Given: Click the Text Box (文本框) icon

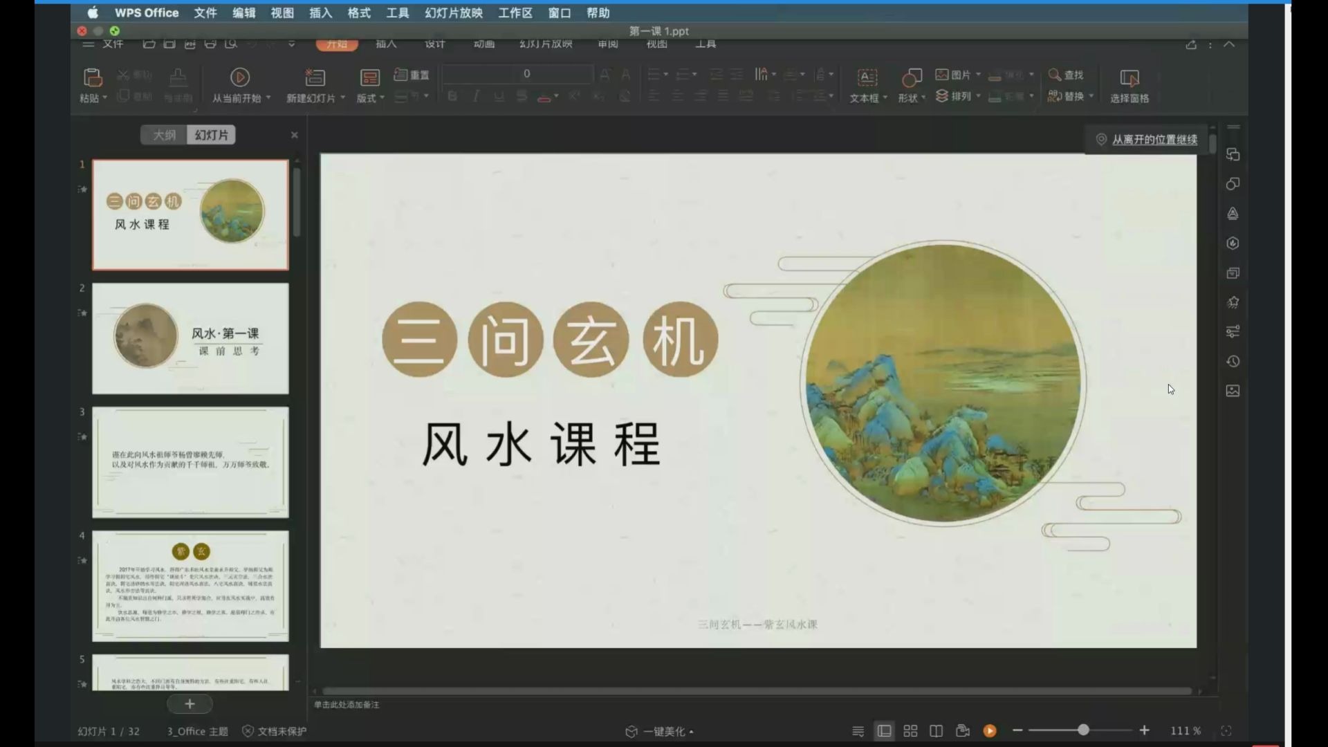Looking at the screenshot, I should click(867, 77).
